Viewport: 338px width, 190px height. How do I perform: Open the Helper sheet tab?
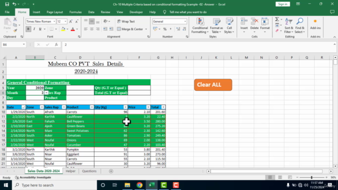tap(70, 171)
